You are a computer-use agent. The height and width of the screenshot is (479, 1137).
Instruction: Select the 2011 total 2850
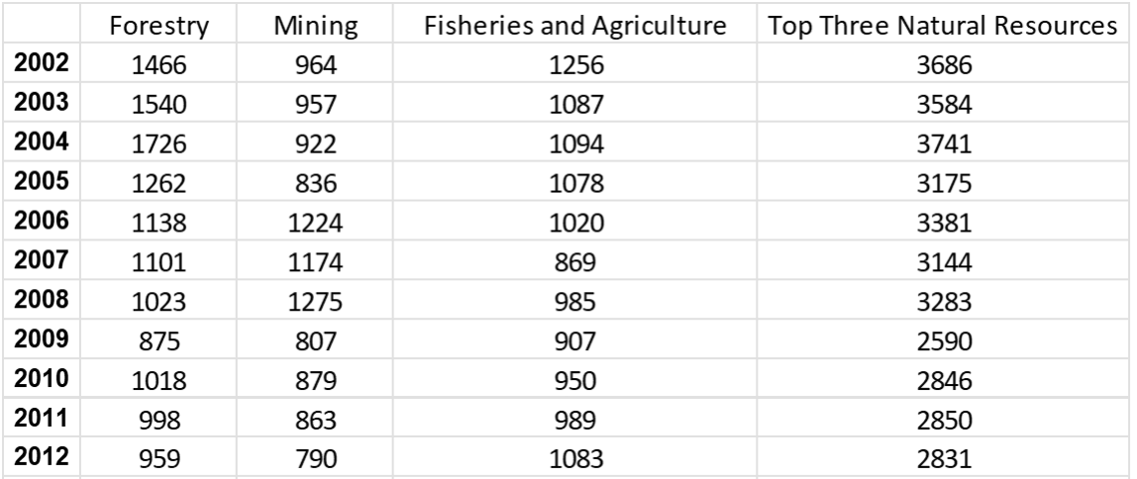944,419
